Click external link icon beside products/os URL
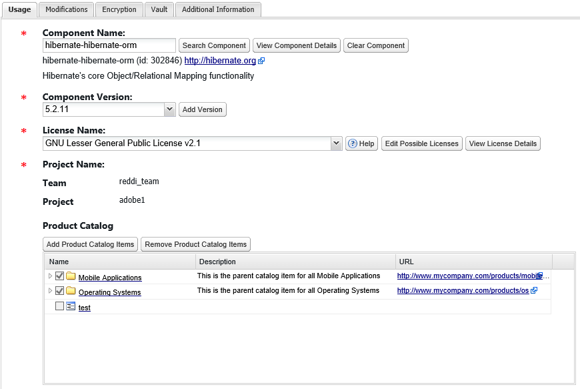Viewport: 580px width, 389px height. click(x=534, y=291)
